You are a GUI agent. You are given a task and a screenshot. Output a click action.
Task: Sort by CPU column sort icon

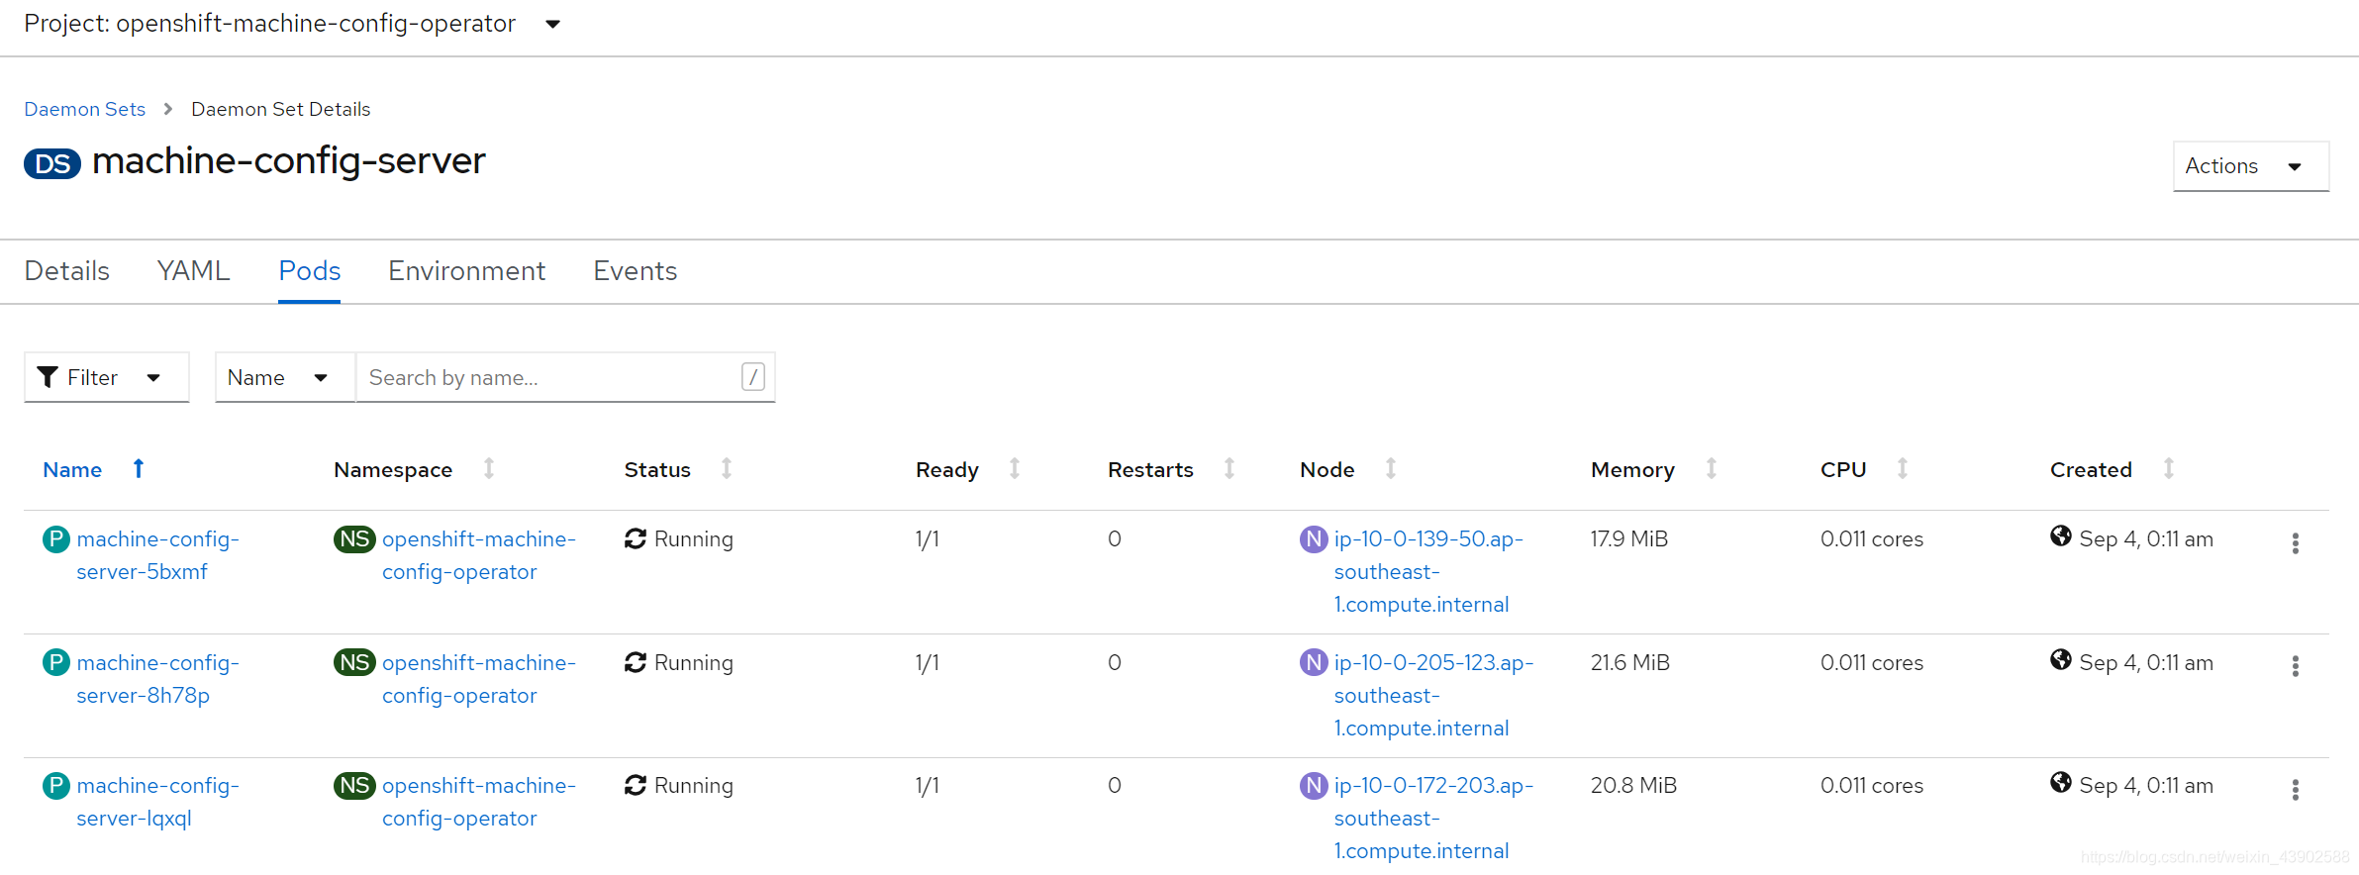pyautogui.click(x=1903, y=469)
